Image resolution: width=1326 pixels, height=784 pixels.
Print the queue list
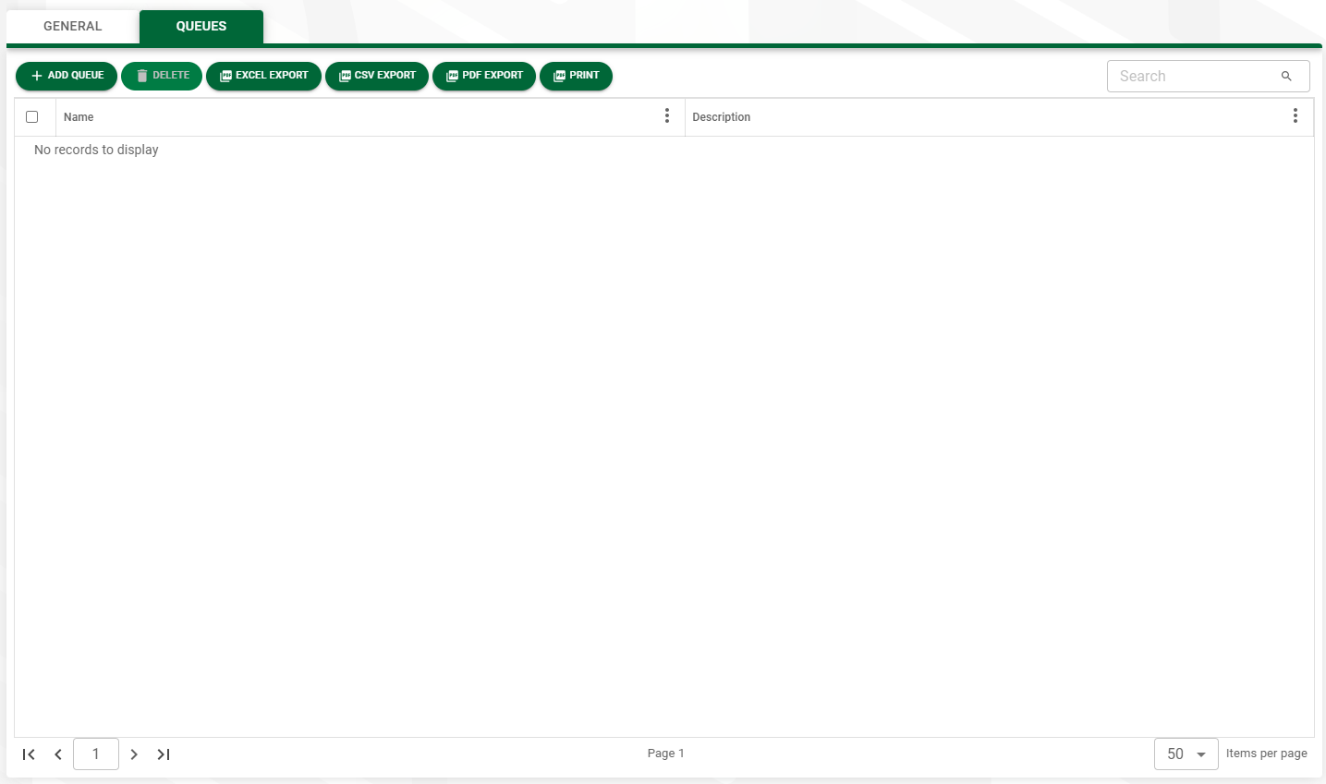click(x=576, y=76)
